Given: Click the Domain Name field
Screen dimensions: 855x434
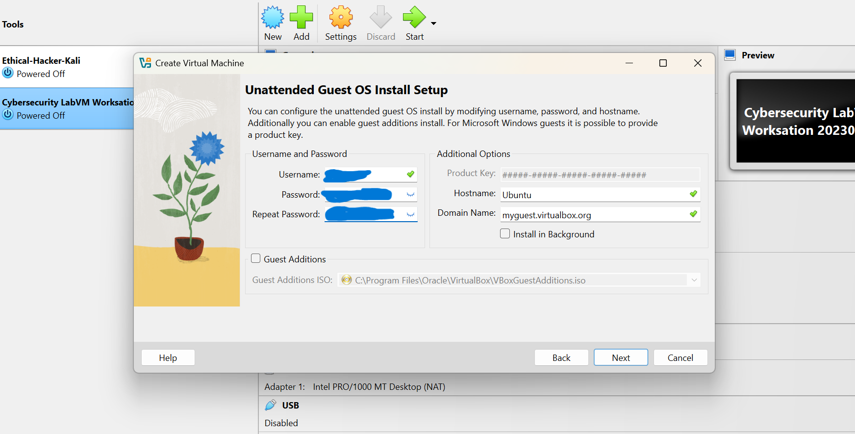Looking at the screenshot, I should click(x=600, y=214).
